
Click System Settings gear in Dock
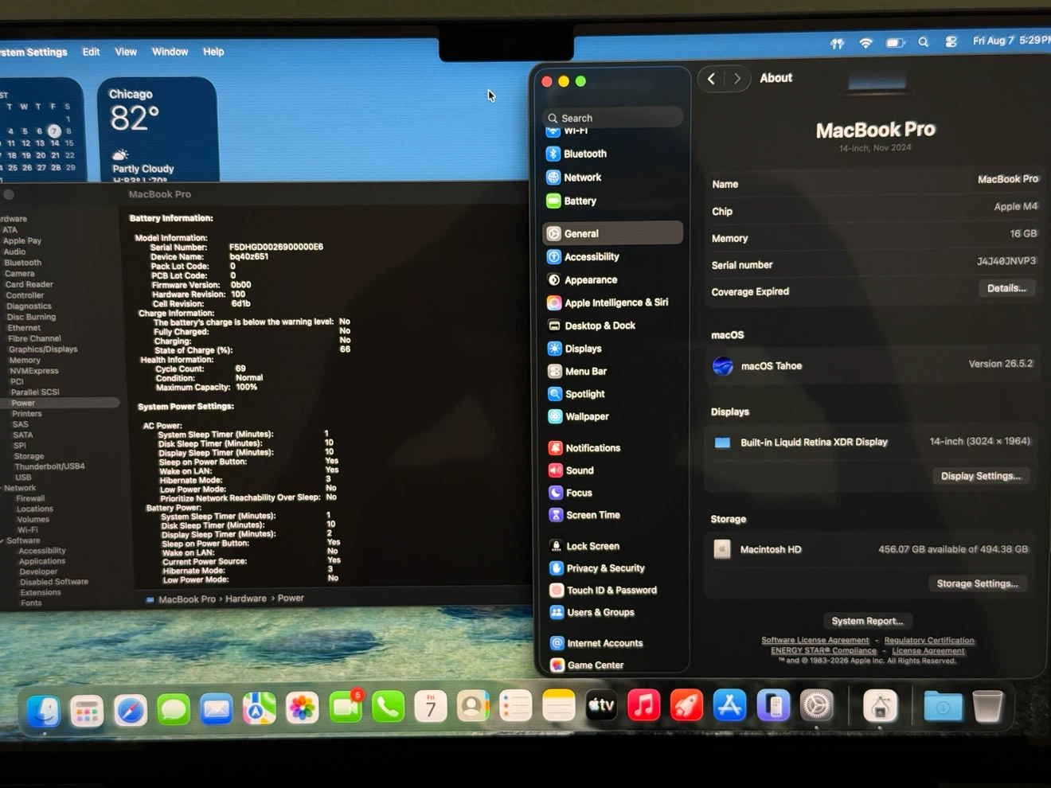pyautogui.click(x=816, y=705)
